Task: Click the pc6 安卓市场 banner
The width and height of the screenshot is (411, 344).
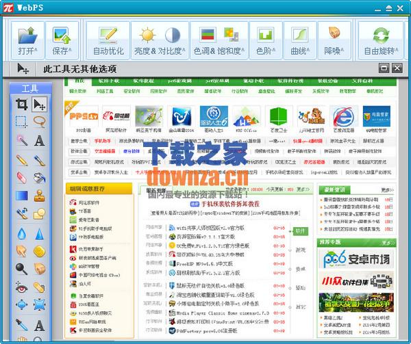Action: coord(356,259)
